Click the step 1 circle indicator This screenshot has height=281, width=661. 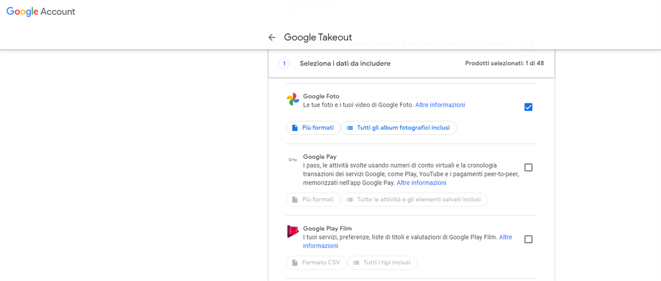pos(284,64)
